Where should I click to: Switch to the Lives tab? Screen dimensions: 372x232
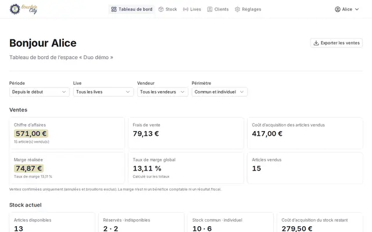192,9
